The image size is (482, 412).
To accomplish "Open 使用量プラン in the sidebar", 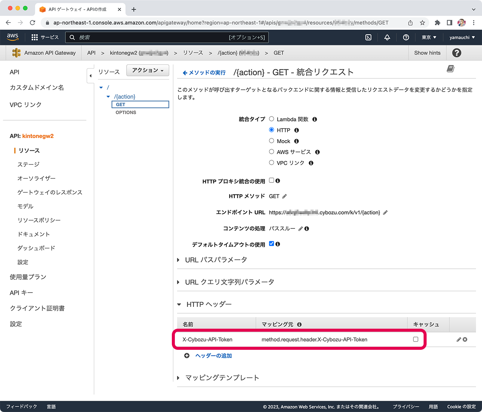I will (28, 277).
